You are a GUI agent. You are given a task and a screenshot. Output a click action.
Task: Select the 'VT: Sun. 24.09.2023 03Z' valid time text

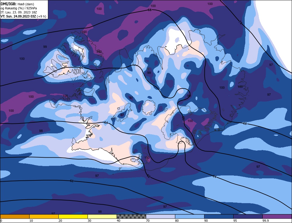tap(18, 16)
